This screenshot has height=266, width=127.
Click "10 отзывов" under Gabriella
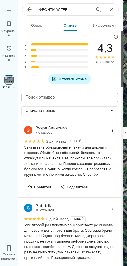(45, 210)
